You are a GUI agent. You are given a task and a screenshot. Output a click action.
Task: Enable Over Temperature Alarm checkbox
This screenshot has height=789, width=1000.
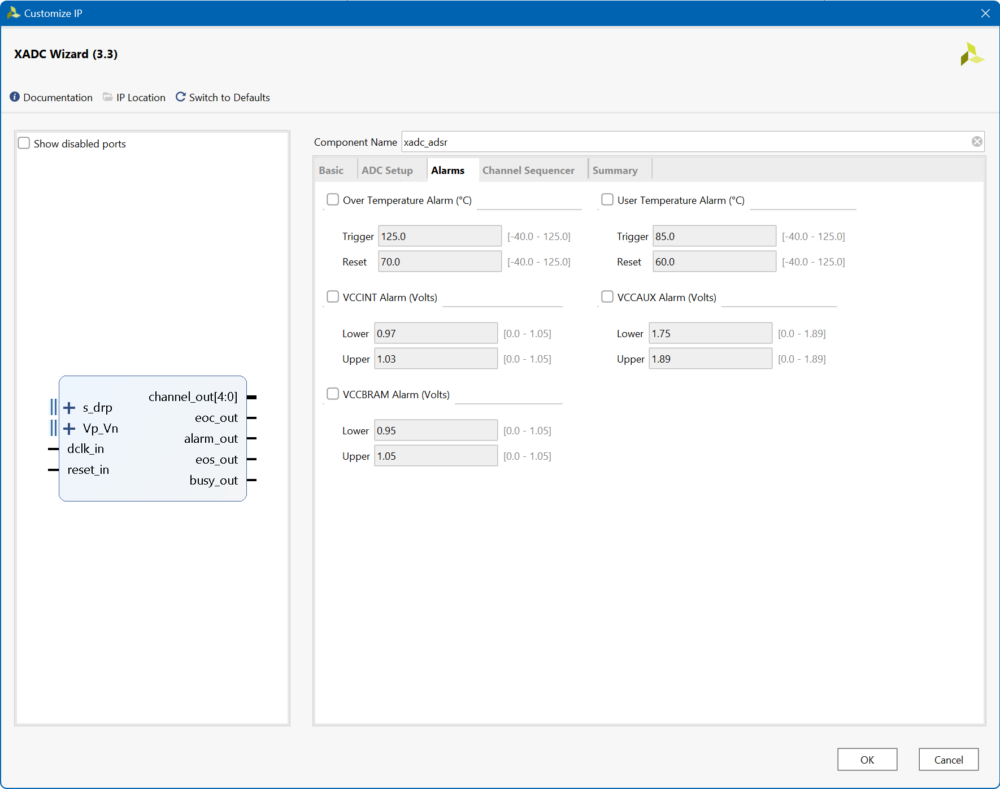click(x=333, y=199)
